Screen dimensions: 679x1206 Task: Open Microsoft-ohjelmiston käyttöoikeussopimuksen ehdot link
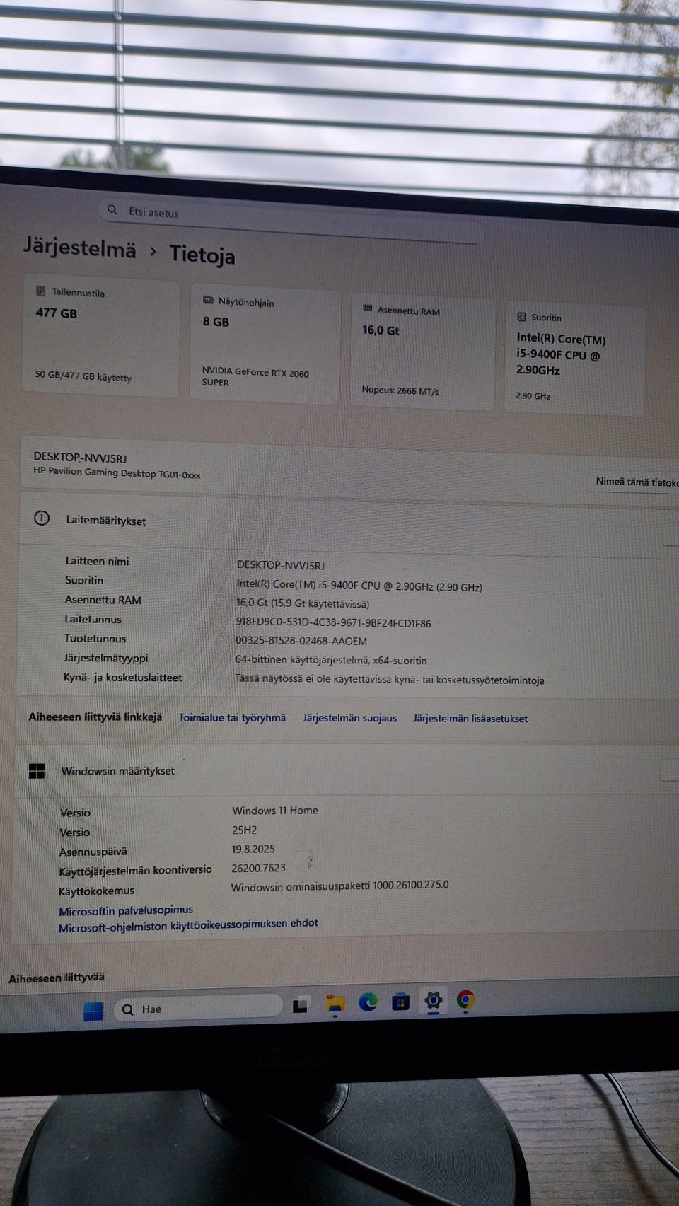pyautogui.click(x=188, y=925)
